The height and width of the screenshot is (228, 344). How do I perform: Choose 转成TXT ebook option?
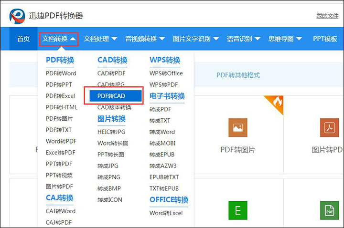160,121
